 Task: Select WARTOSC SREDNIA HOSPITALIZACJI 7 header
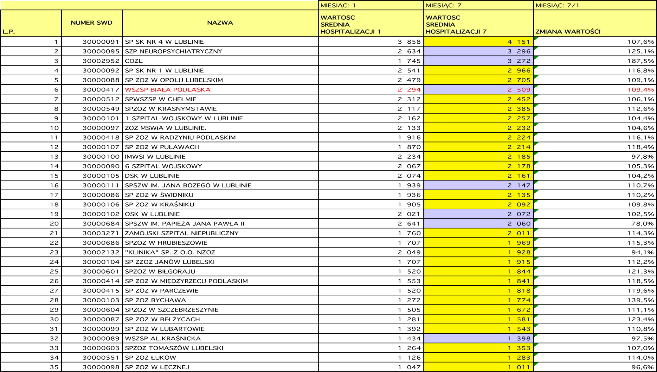[x=479, y=23]
